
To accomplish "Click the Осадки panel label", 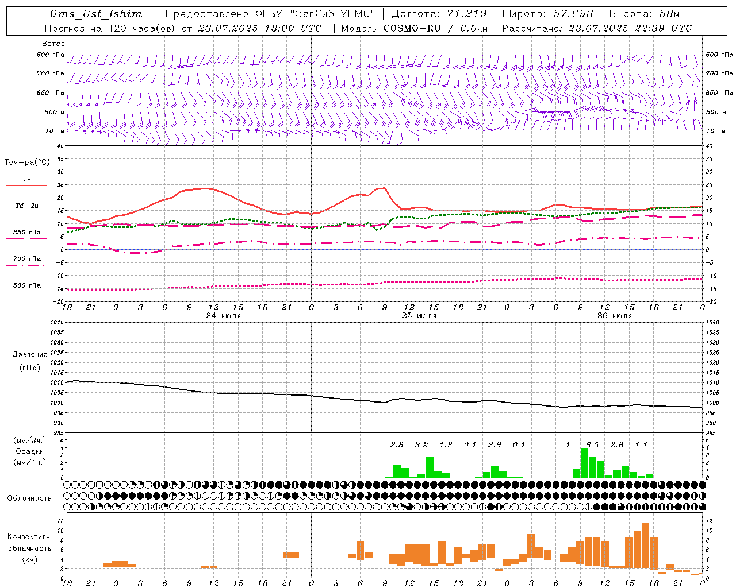I will 30,451.
